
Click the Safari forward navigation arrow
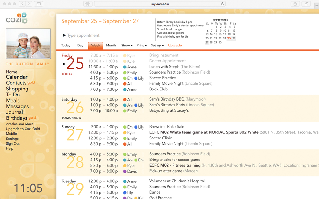point(29,4)
